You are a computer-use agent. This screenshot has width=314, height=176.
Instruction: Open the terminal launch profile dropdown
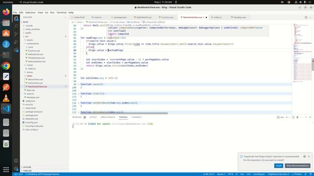pyautogui.click(x=289, y=117)
